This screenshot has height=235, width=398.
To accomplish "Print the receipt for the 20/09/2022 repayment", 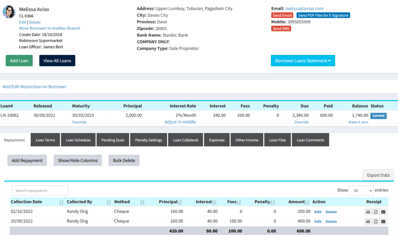I will click(368, 221).
